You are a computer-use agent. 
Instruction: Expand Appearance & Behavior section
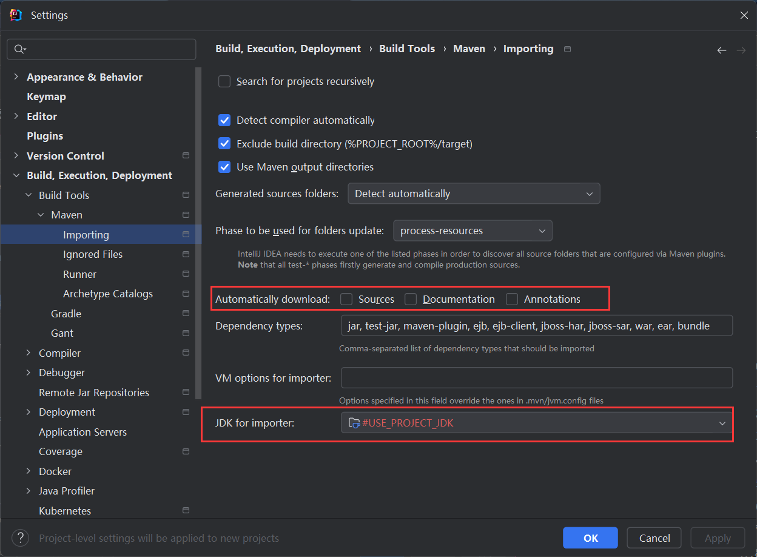pyautogui.click(x=16, y=77)
